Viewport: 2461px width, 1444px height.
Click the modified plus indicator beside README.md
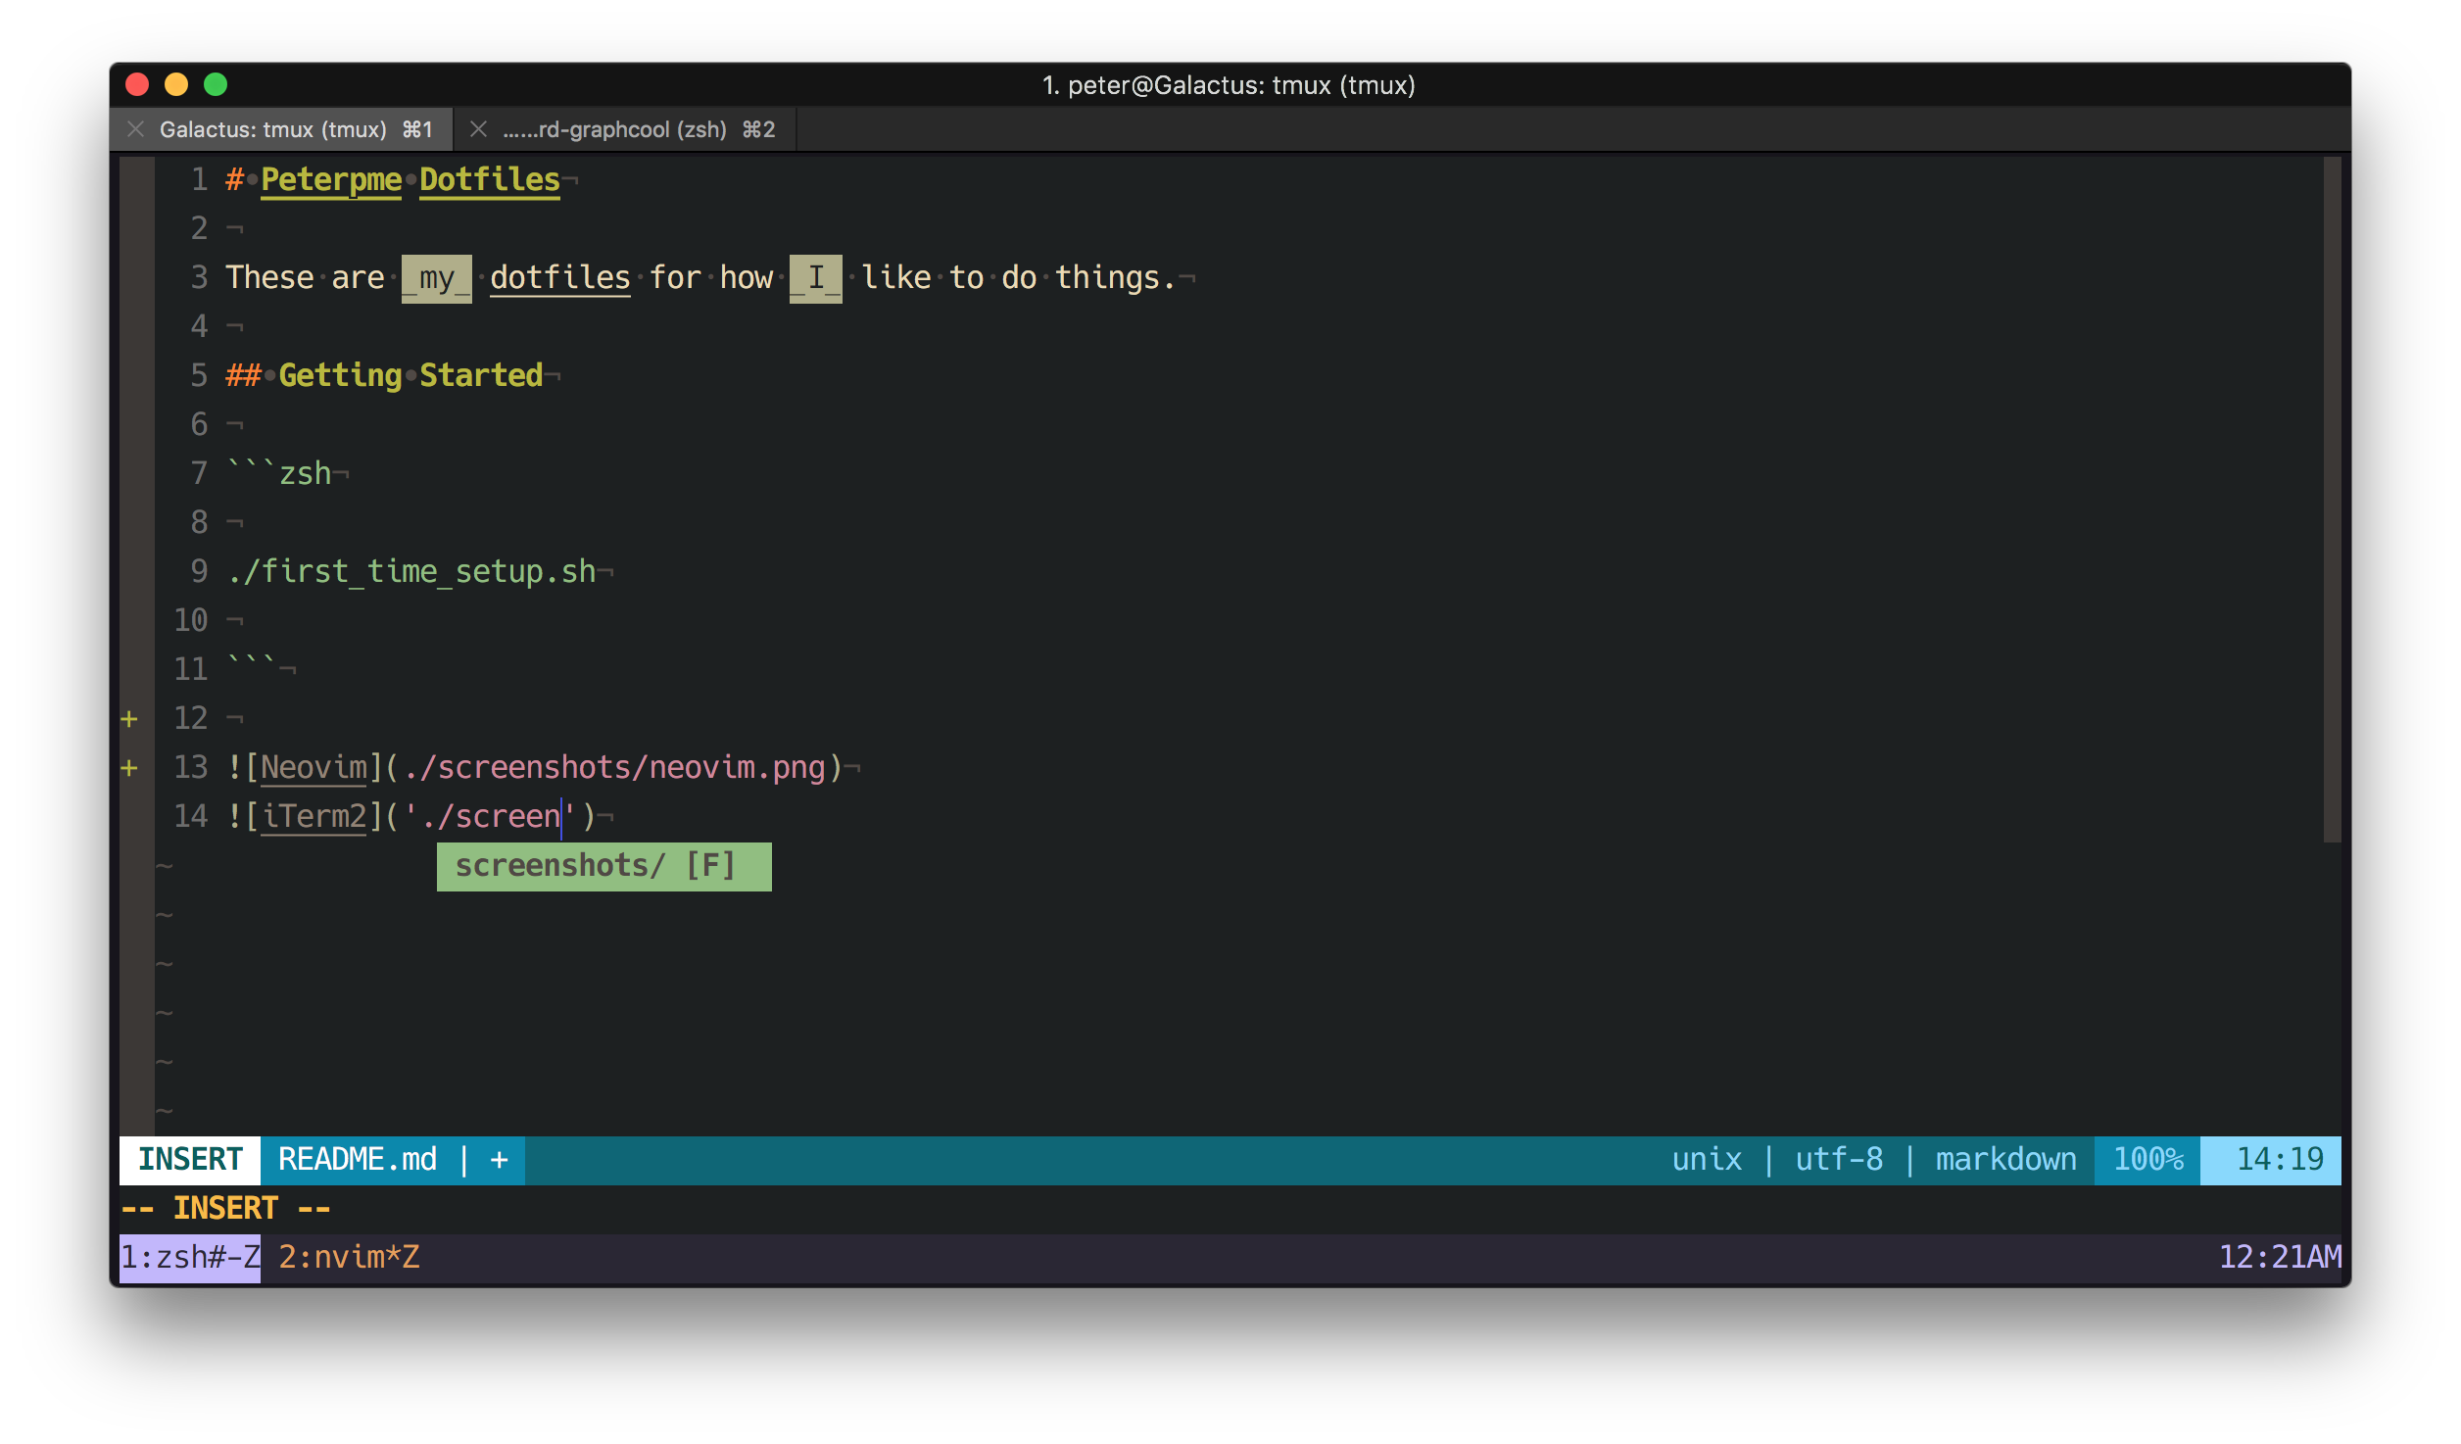coord(500,1160)
